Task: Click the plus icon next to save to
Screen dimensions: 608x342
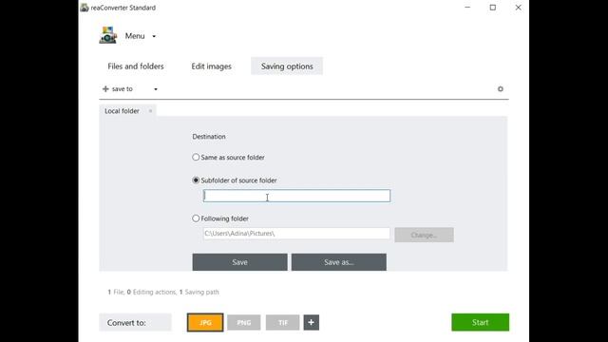Action: click(105, 88)
